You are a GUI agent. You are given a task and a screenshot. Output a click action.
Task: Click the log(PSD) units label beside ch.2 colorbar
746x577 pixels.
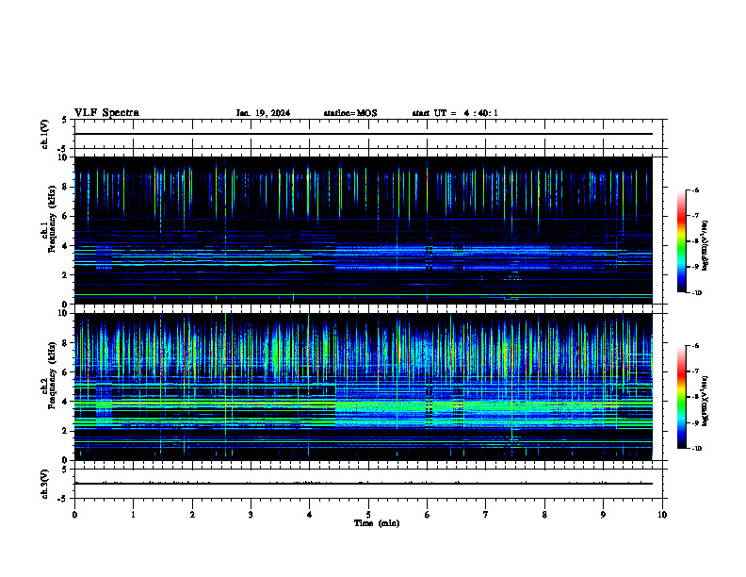coord(705,401)
